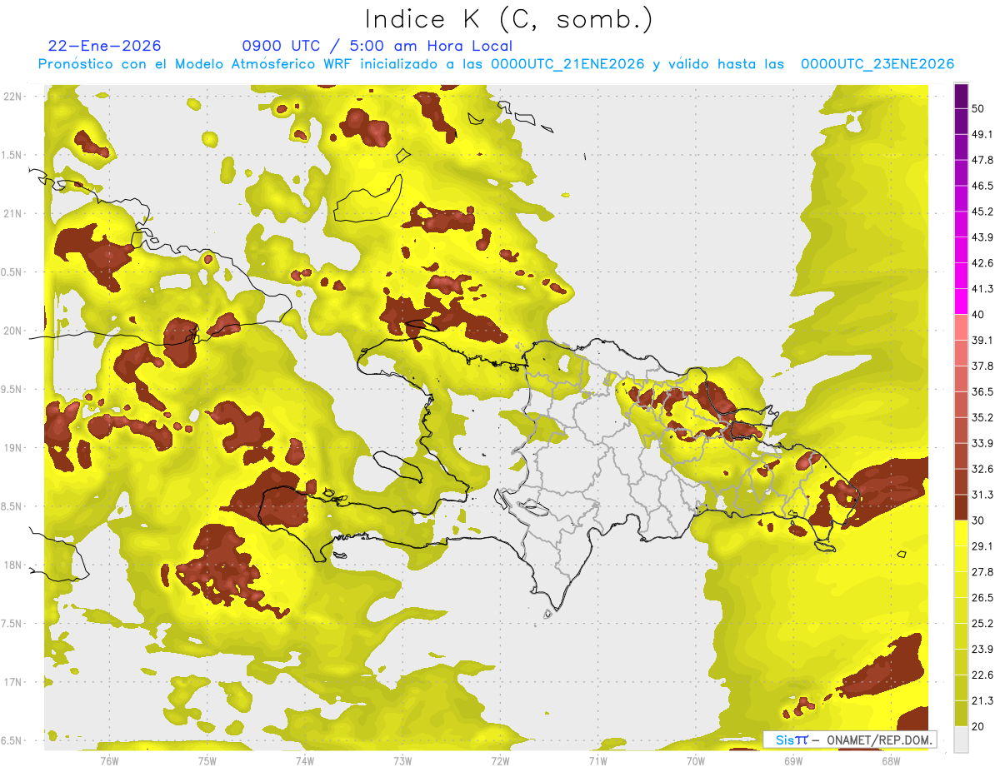Click the '46.5' colorbar value
The height and width of the screenshot is (772, 1000).
coord(982,186)
